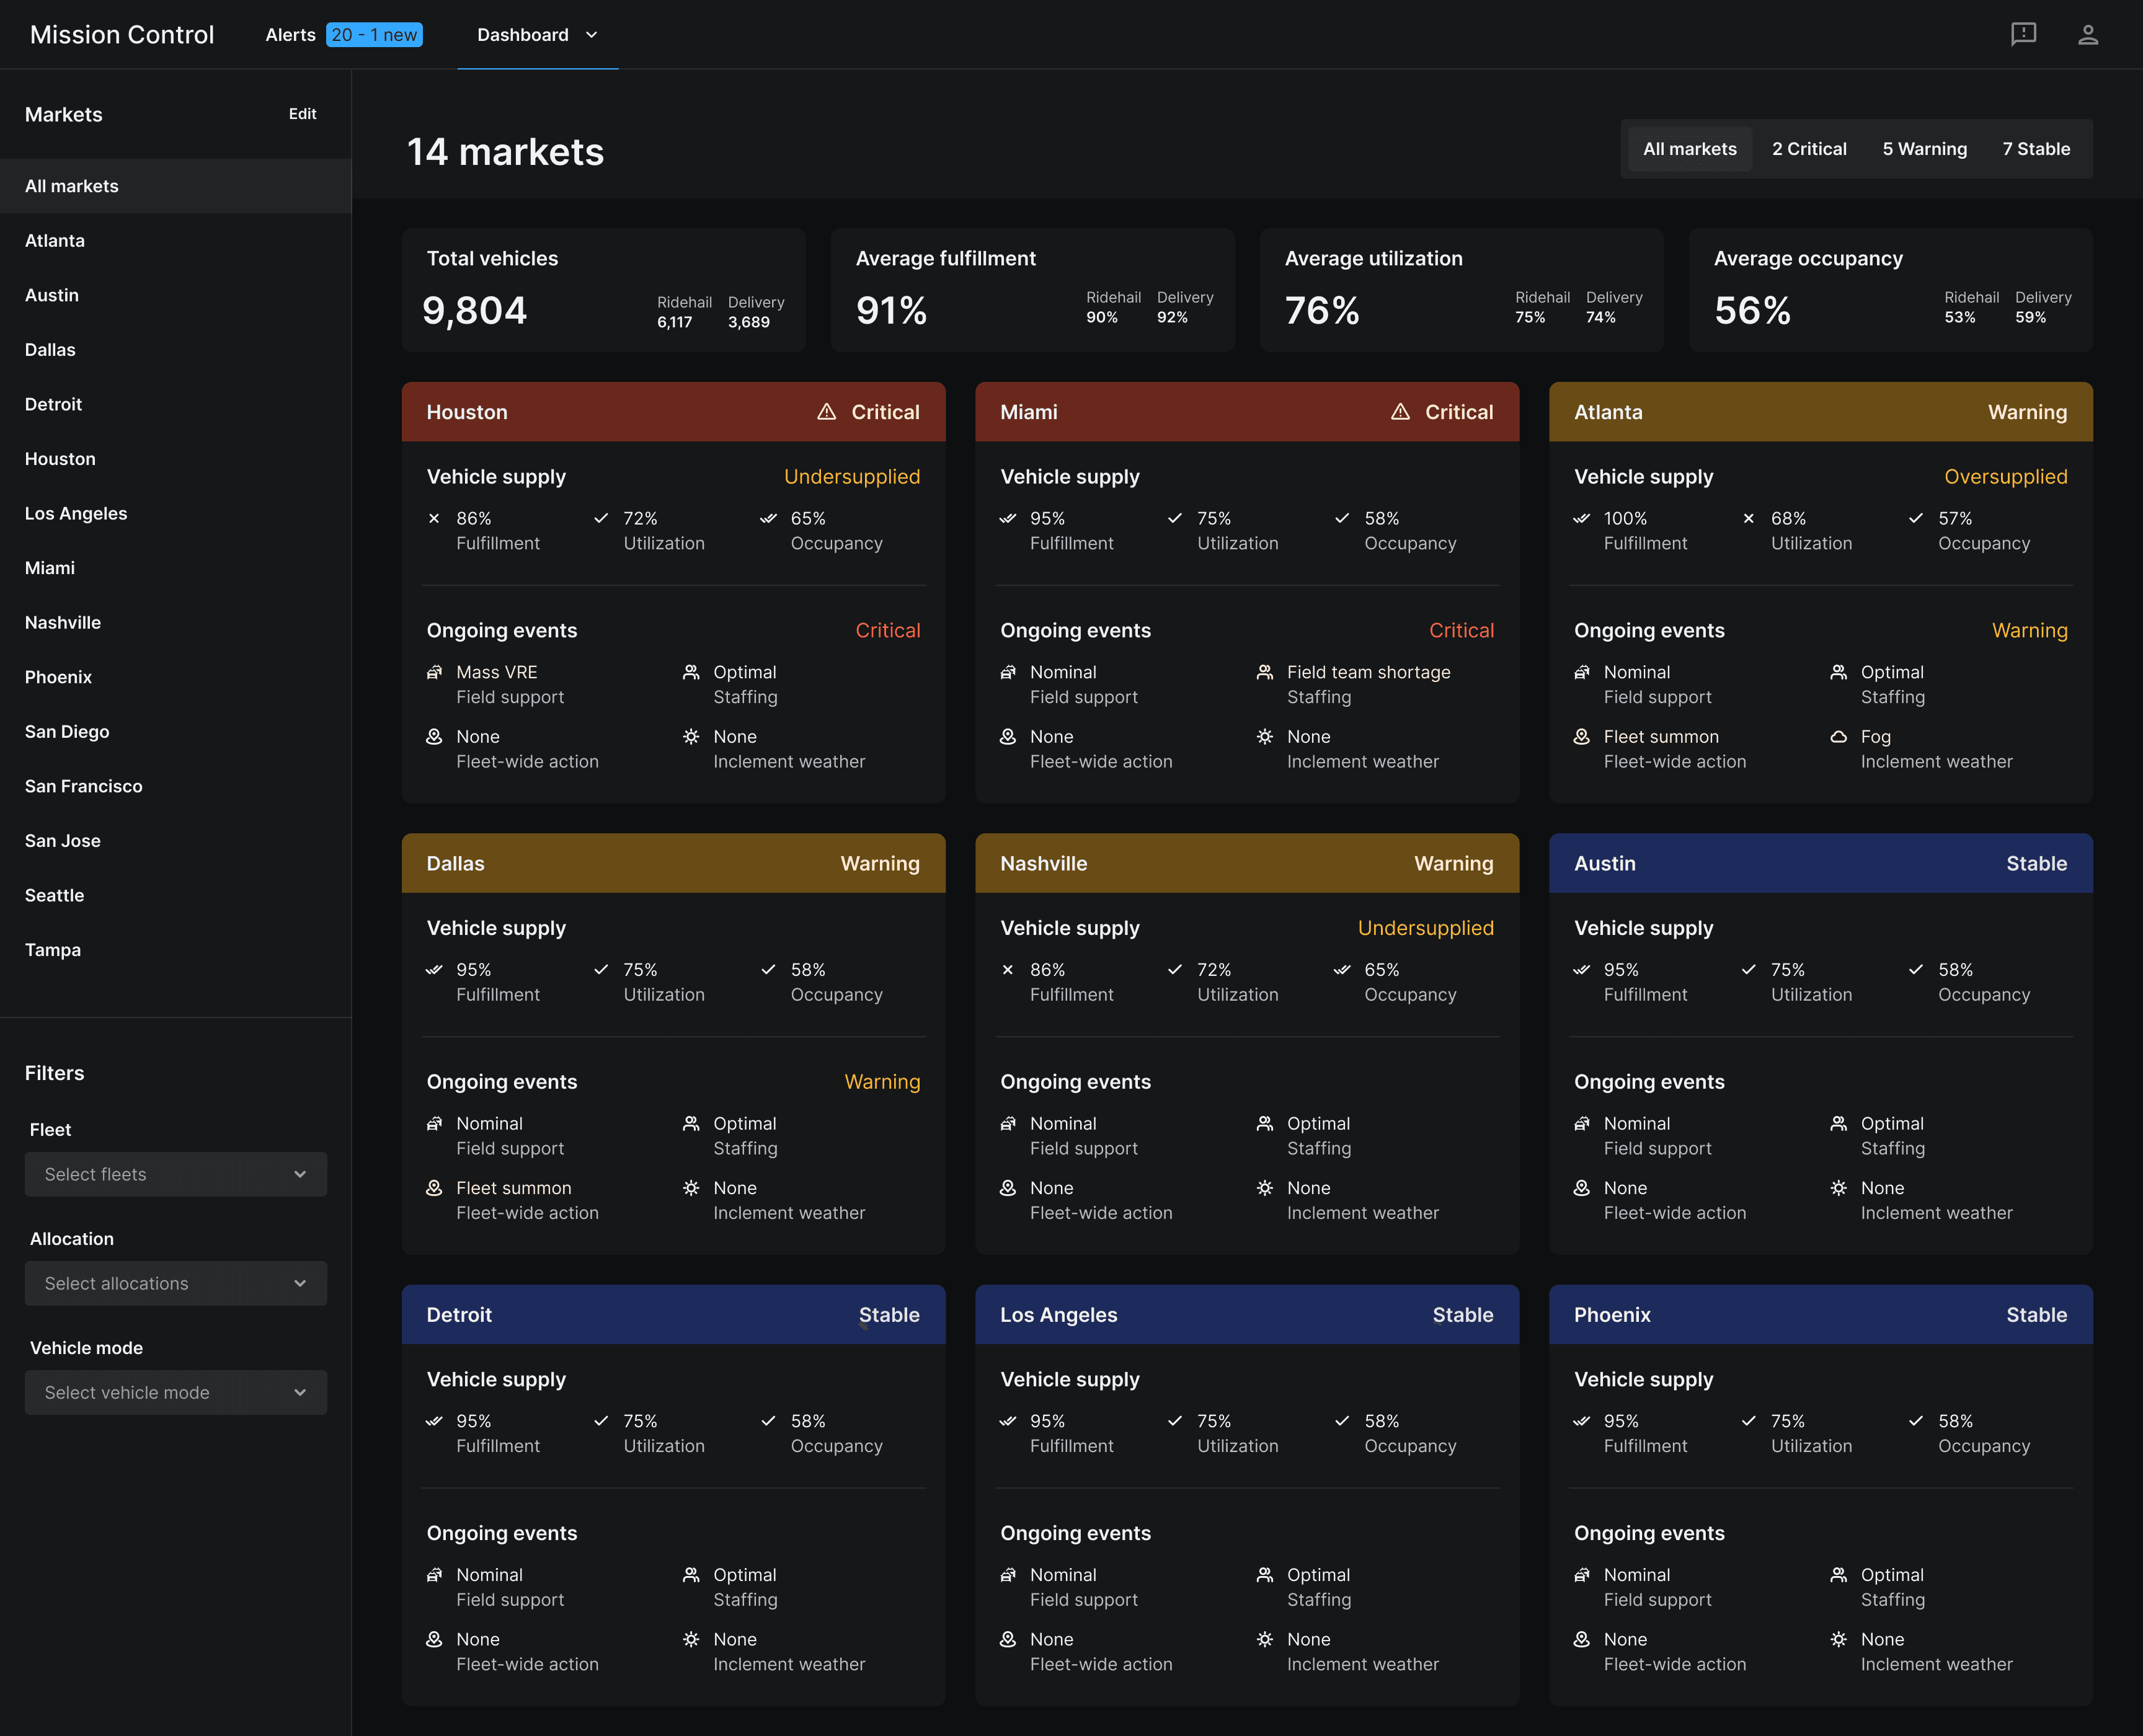Select Tampa in the markets list
Viewport: 2143px width, 1736px height.
tap(176, 950)
